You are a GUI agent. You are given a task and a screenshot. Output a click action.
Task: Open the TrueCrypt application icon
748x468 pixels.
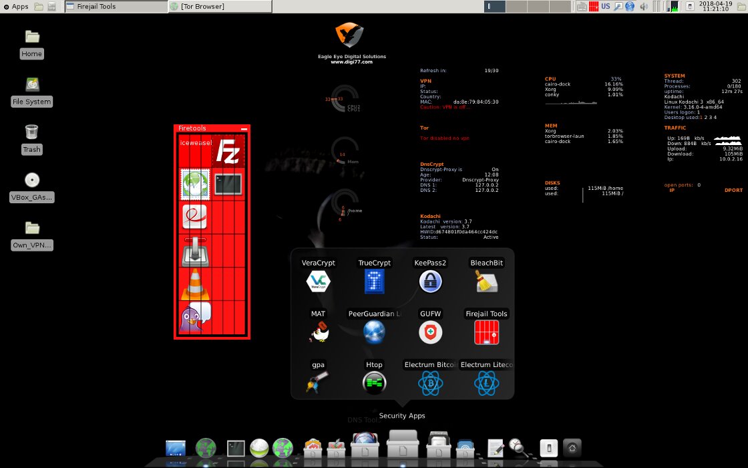[x=374, y=281]
